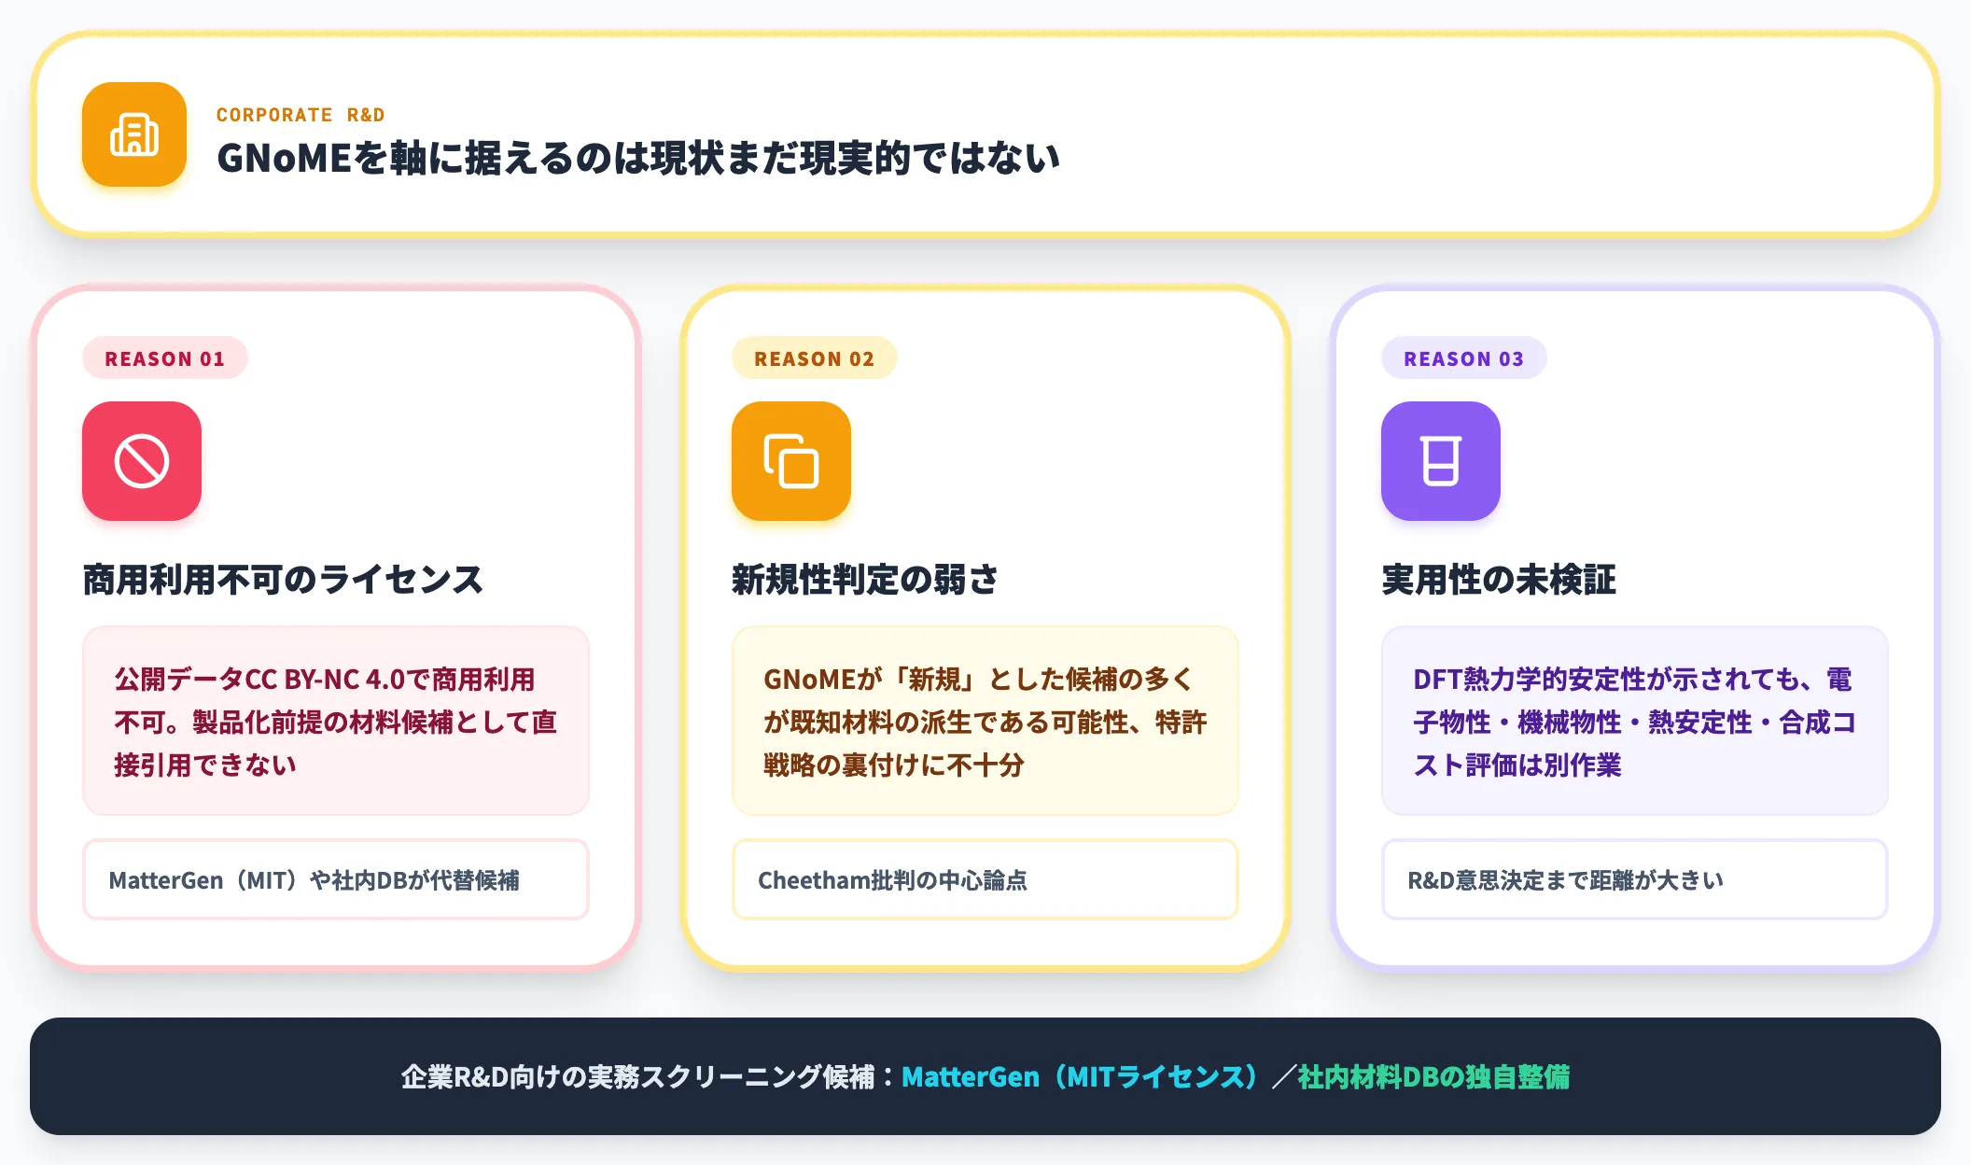Image resolution: width=1971 pixels, height=1165 pixels.
Task: Click note Cheetham批判の中心論点
Action: point(985,879)
